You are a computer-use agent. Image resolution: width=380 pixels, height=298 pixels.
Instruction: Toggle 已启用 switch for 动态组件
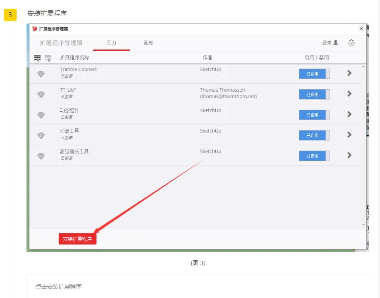314,115
